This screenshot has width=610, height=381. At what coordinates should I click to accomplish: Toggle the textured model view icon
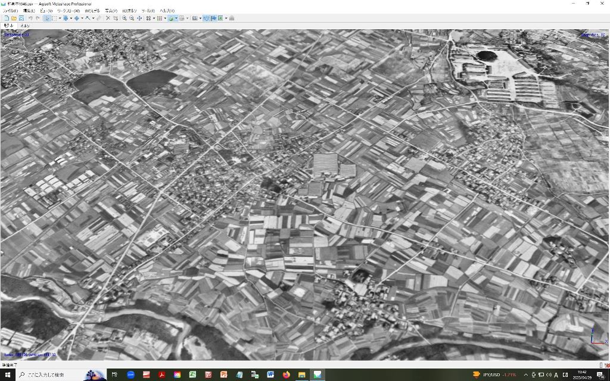170,18
